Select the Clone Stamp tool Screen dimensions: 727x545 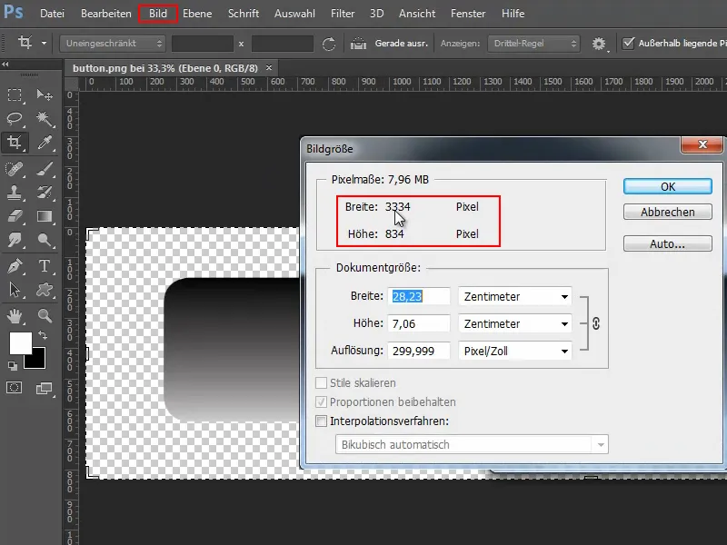pyautogui.click(x=15, y=193)
